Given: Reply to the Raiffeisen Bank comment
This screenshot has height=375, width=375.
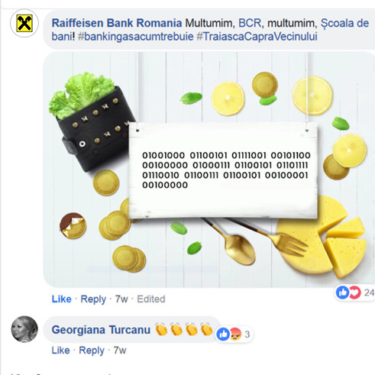Looking at the screenshot, I should (93, 299).
